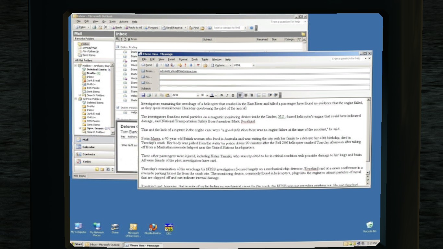
Task: Expand Search Folders under Mailbox
Action: [80, 95]
